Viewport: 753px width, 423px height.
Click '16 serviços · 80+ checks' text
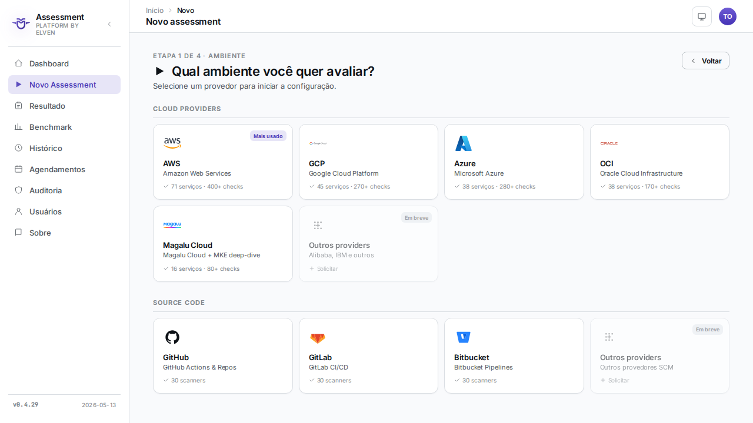coord(205,268)
